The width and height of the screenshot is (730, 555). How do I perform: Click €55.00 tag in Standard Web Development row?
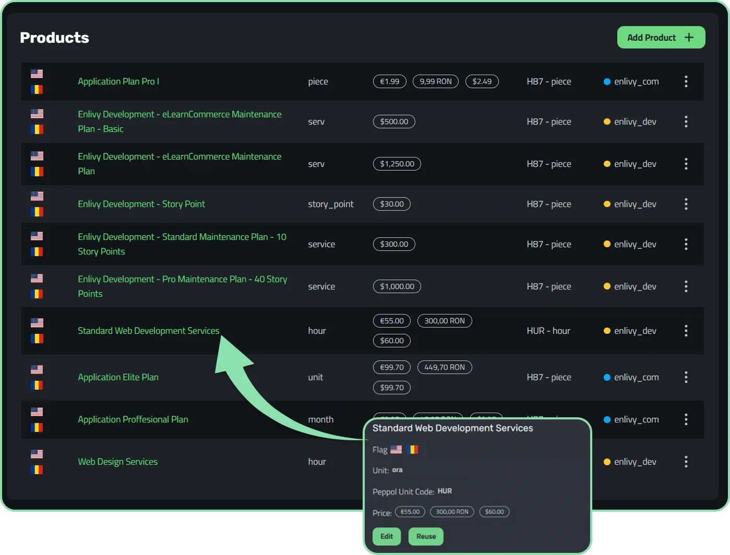click(392, 321)
